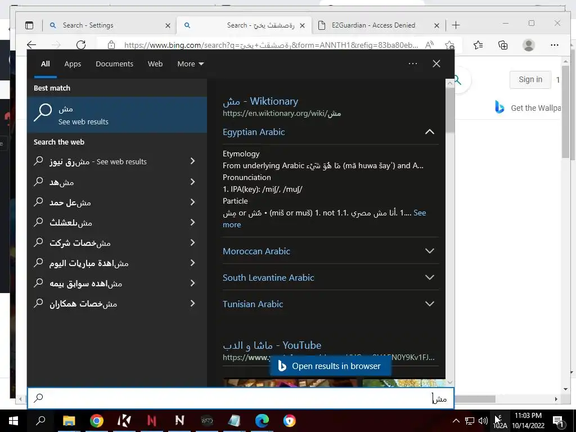Close the Search - Settings tab
This screenshot has height=432, width=576.
(x=168, y=26)
